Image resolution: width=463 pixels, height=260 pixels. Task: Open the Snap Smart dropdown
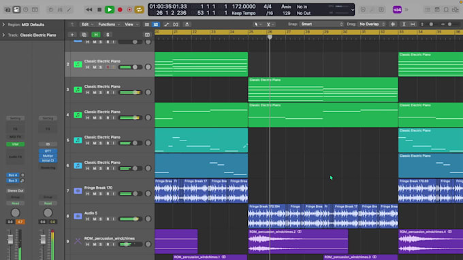(x=321, y=24)
